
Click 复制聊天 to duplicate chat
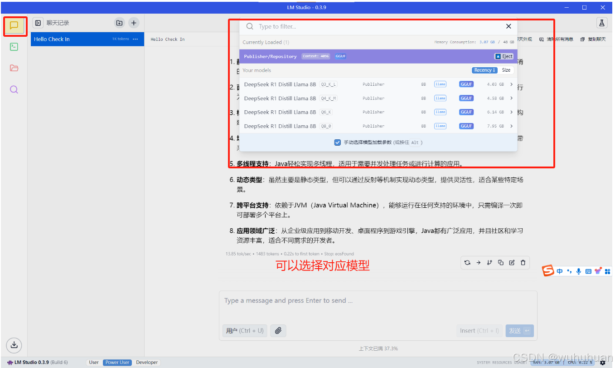[593, 39]
